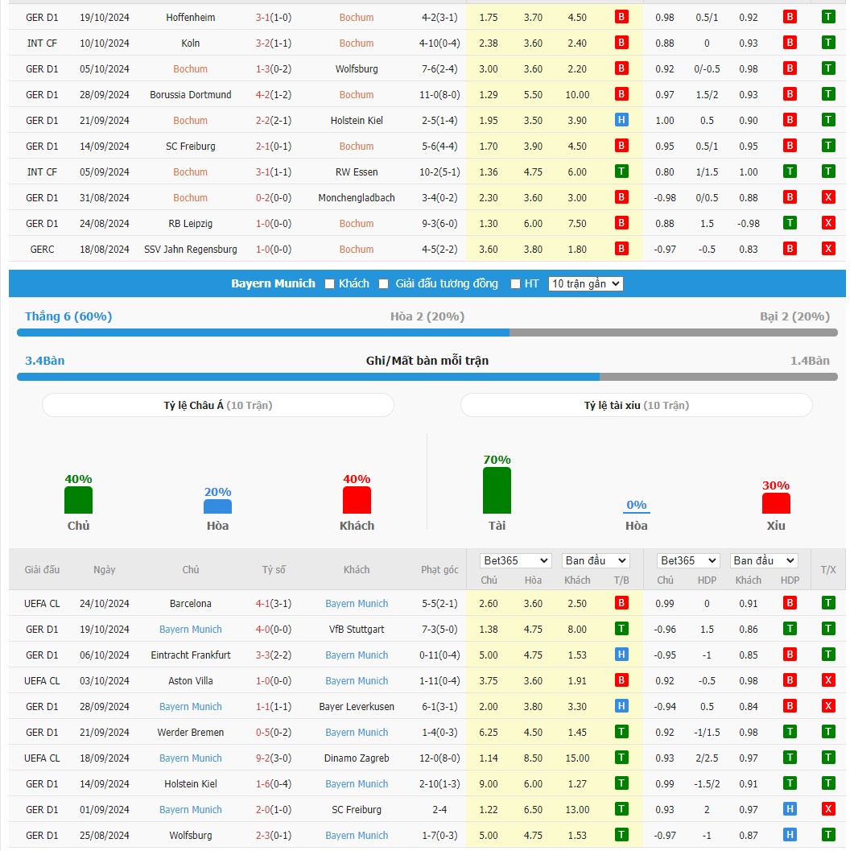Open Monchengladbach team link
The width and height of the screenshot is (854, 851).
pos(357,198)
